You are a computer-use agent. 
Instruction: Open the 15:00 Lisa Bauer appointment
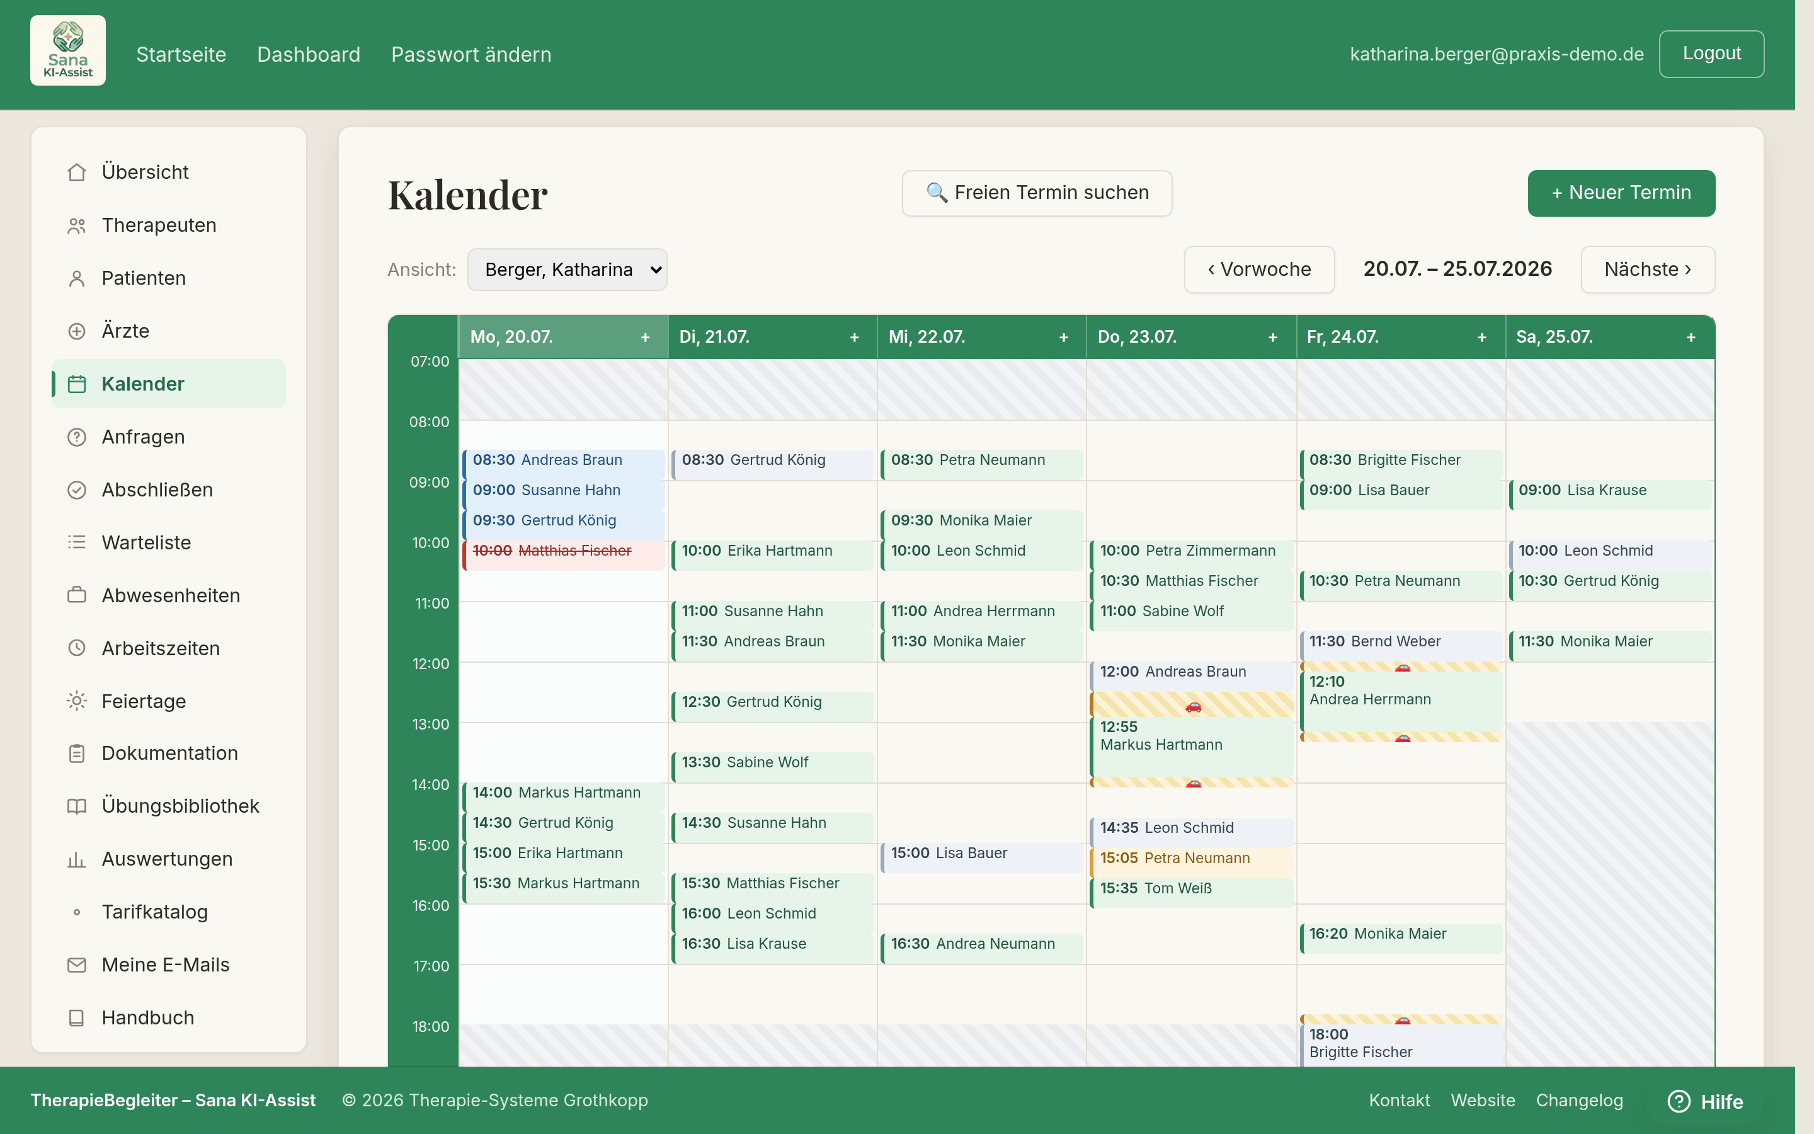[982, 857]
